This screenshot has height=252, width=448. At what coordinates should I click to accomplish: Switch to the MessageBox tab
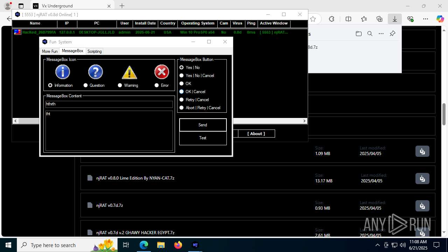coord(72,51)
